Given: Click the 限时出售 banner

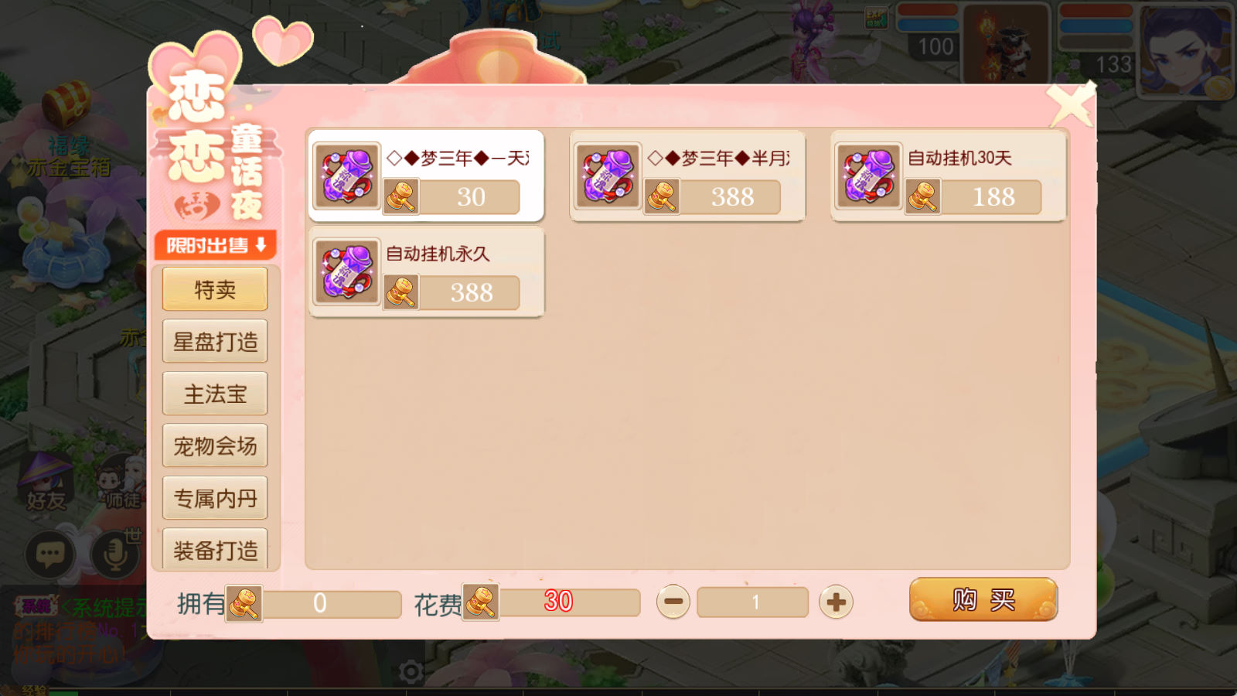Looking at the screenshot, I should tap(216, 245).
